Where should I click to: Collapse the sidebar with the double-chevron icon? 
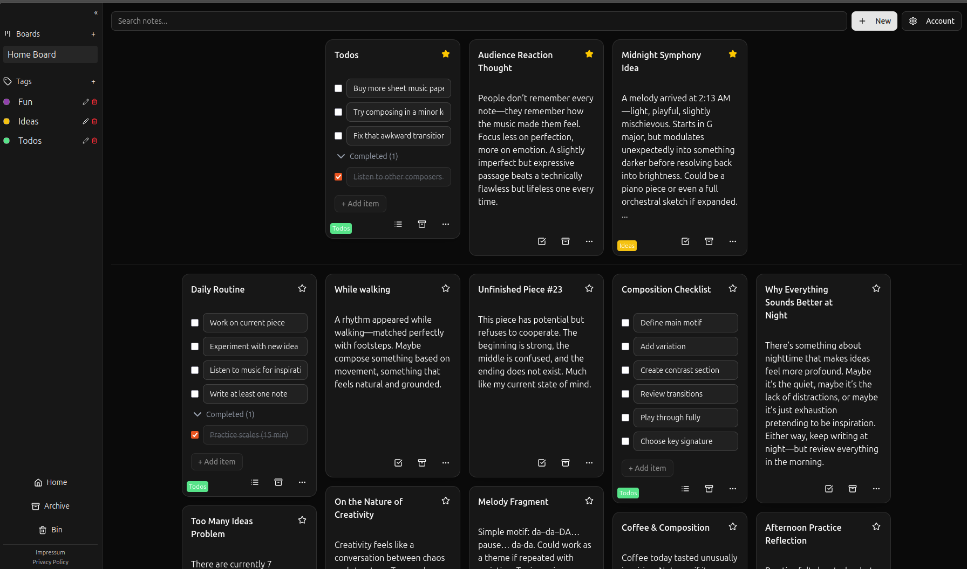tap(96, 13)
